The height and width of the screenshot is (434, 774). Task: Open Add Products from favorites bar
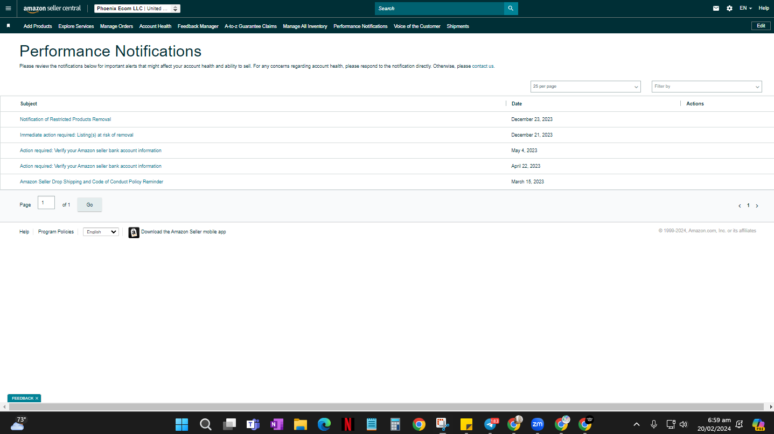click(x=38, y=26)
